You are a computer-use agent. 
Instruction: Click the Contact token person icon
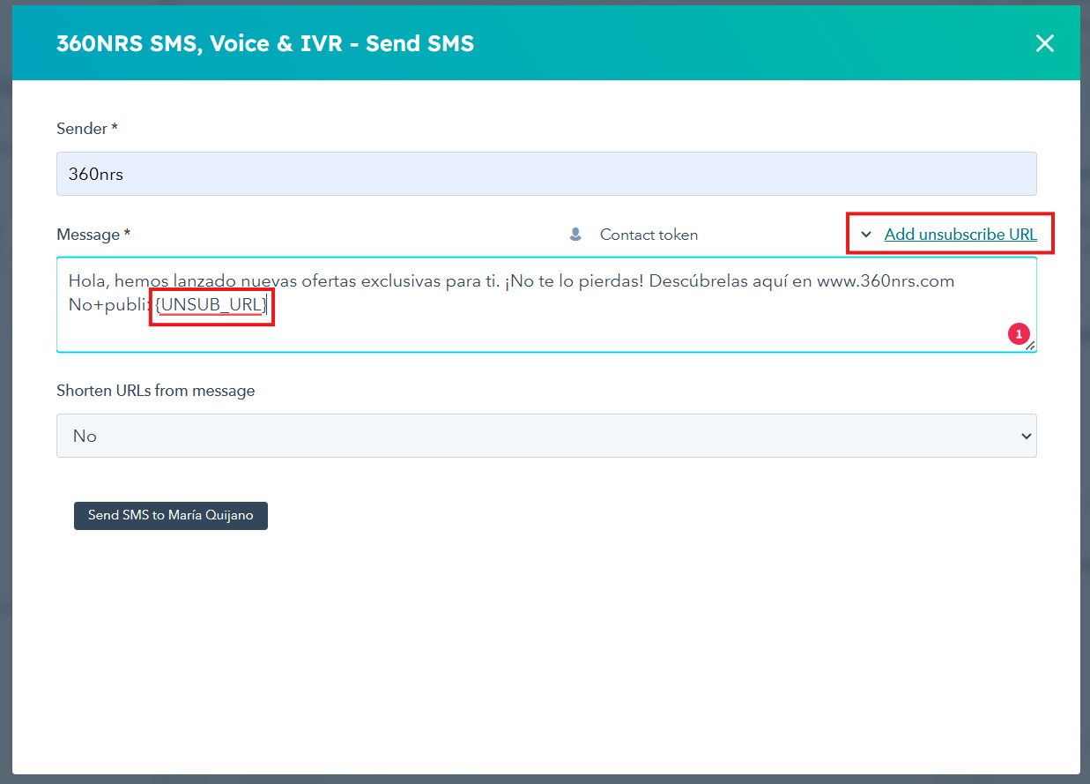[x=575, y=235]
